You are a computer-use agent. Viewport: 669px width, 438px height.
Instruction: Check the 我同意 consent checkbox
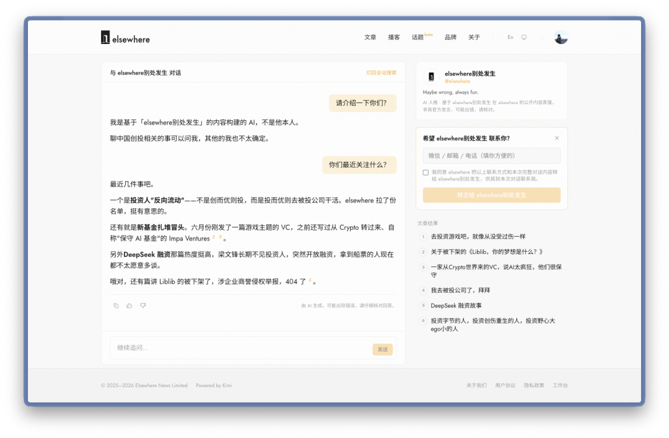coord(426,172)
